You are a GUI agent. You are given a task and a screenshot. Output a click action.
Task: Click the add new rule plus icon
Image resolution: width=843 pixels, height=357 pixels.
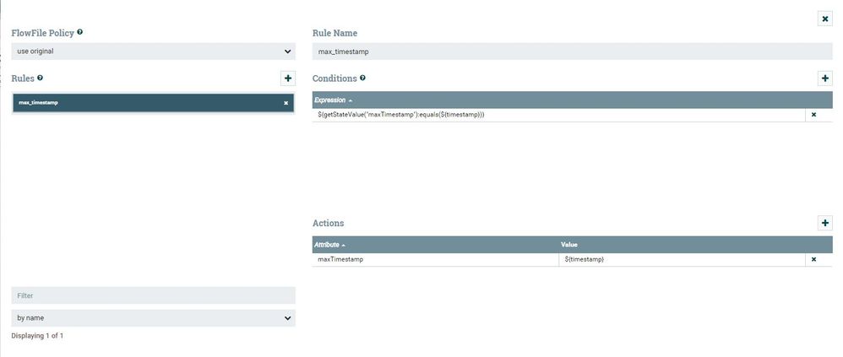tap(288, 78)
